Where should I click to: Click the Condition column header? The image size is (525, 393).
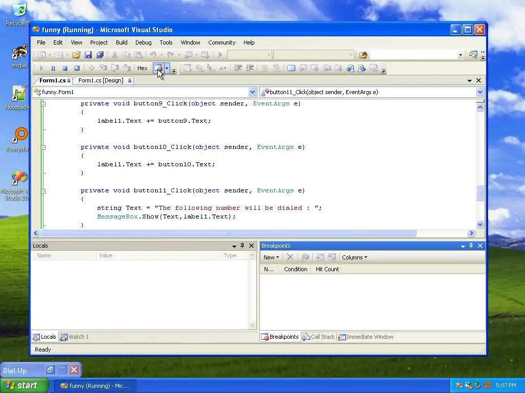coord(296,269)
